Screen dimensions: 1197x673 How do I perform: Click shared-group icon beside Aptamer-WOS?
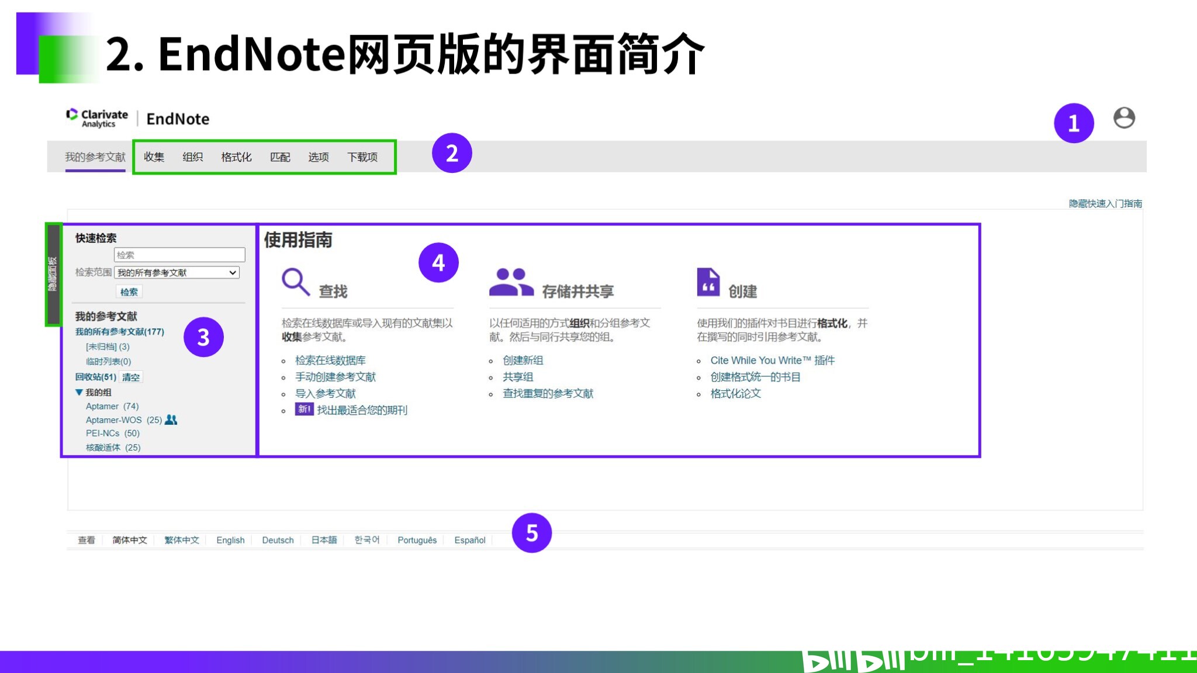pos(170,419)
